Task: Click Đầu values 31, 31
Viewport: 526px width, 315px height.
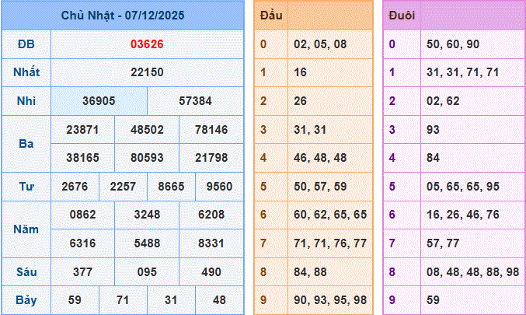Action: tap(310, 130)
